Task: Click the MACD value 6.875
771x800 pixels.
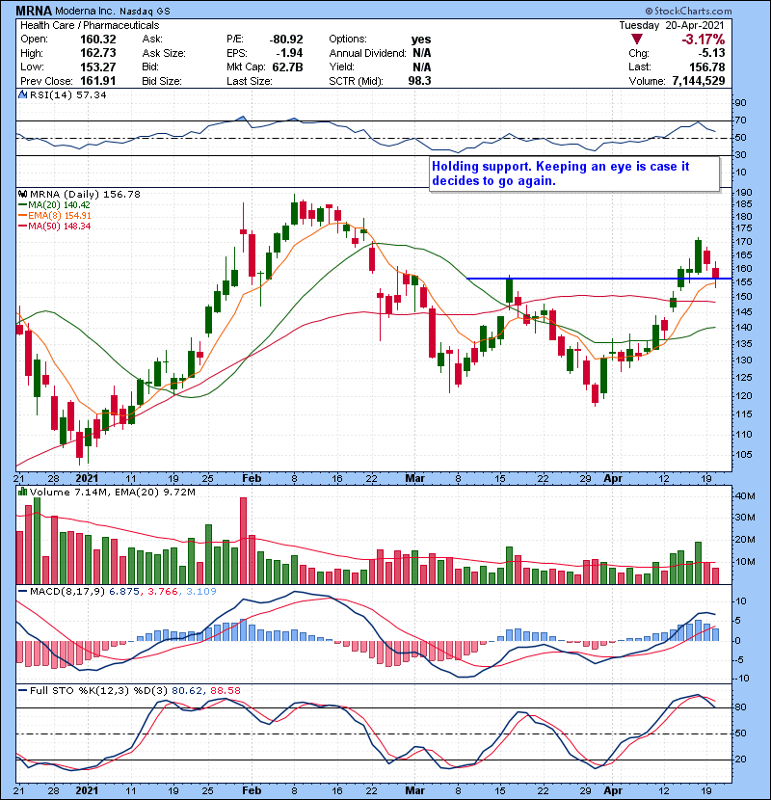Action: pyautogui.click(x=124, y=592)
